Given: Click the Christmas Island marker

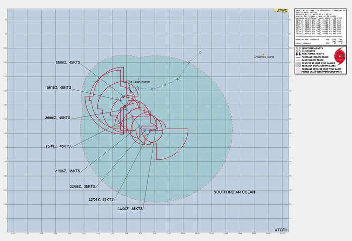Looking at the screenshot, I should tap(263, 54).
